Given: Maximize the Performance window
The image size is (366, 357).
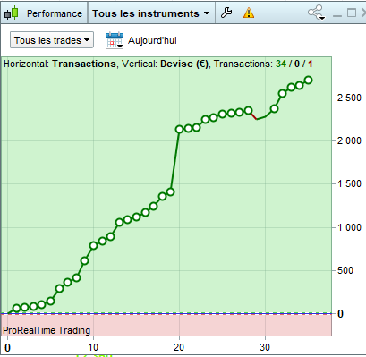Looking at the screenshot, I should pyautogui.click(x=352, y=13).
